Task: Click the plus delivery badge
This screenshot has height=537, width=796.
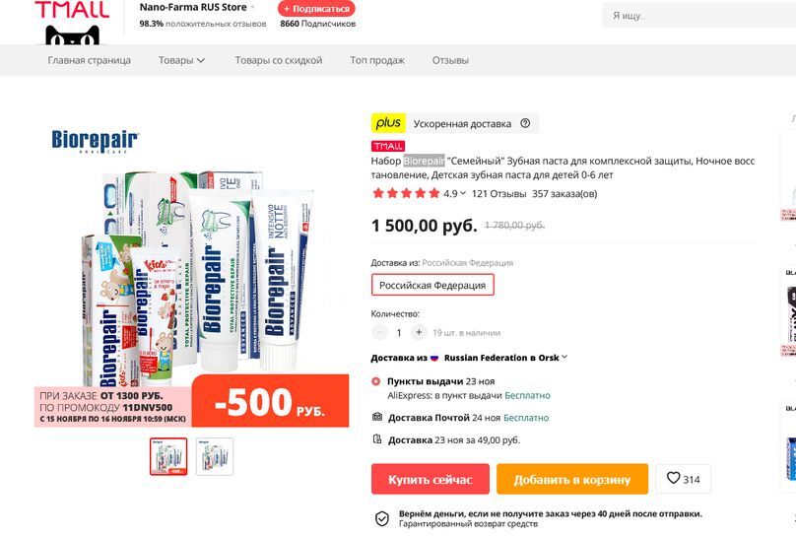Action: coord(388,123)
